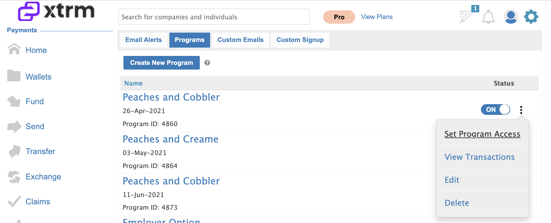Focus the companies and individuals search field
The width and height of the screenshot is (551, 223).
point(214,17)
